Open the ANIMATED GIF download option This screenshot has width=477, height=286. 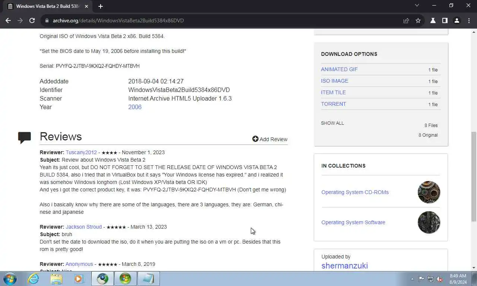[x=339, y=69]
